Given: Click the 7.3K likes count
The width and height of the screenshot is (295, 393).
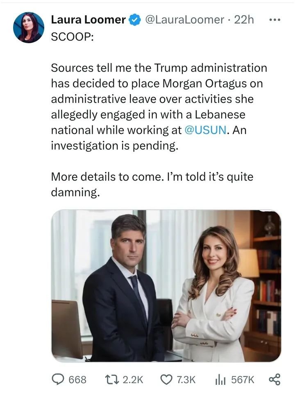Looking at the screenshot, I should [x=186, y=380].
